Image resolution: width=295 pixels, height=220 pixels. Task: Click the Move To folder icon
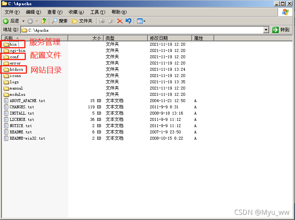pos(102,21)
